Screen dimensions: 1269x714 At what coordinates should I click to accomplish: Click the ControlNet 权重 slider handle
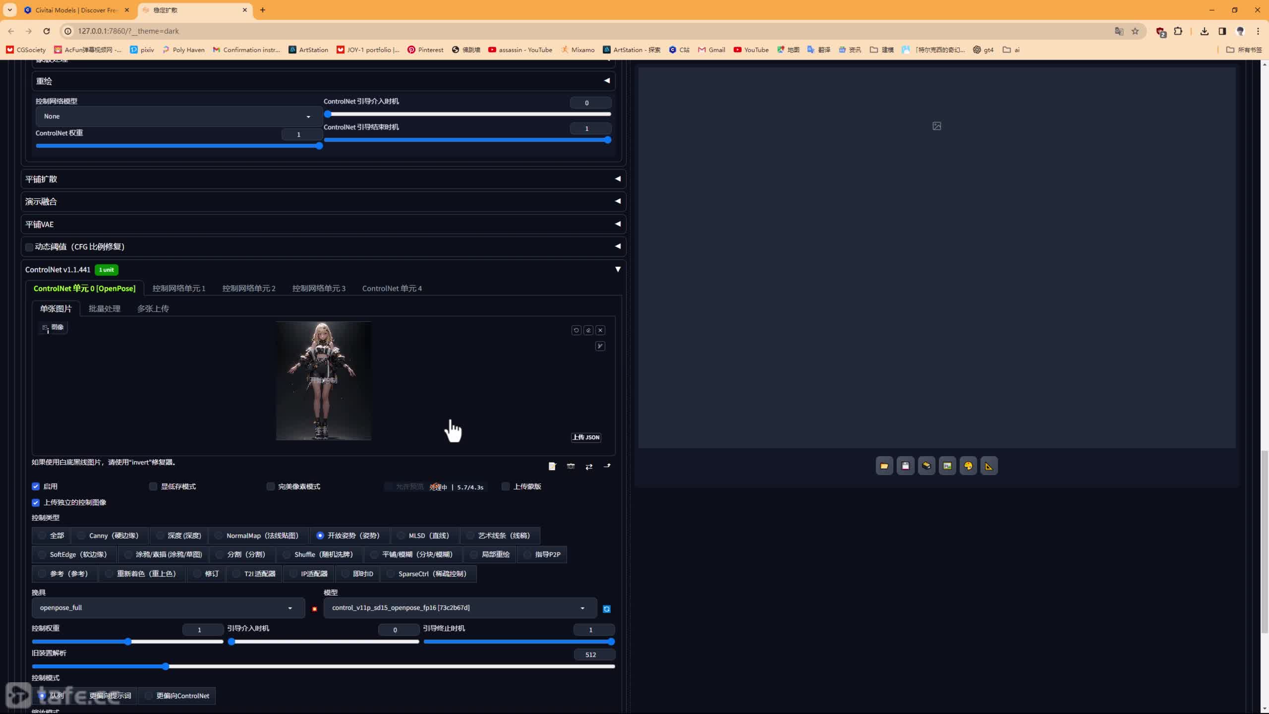point(319,146)
